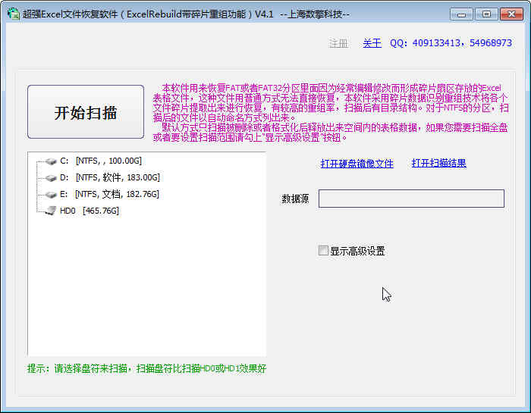This screenshot has height=413, width=531.
Task: Click the QQ contact number text
Action: pos(451,43)
